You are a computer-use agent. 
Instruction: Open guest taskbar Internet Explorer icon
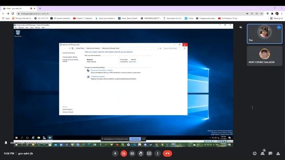(33, 138)
